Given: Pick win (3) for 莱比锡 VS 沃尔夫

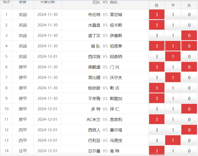Looking at the screenshot, I should click(x=157, y=77).
